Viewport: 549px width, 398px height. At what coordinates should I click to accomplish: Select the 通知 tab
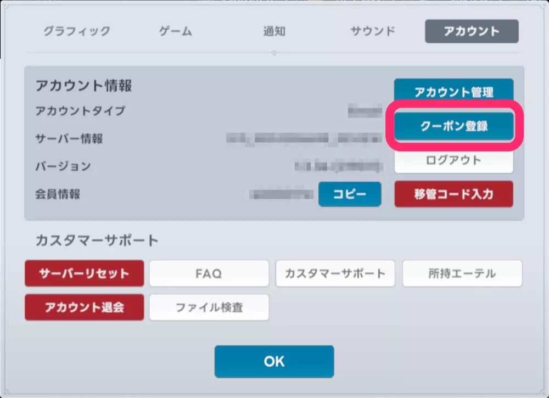(x=274, y=31)
